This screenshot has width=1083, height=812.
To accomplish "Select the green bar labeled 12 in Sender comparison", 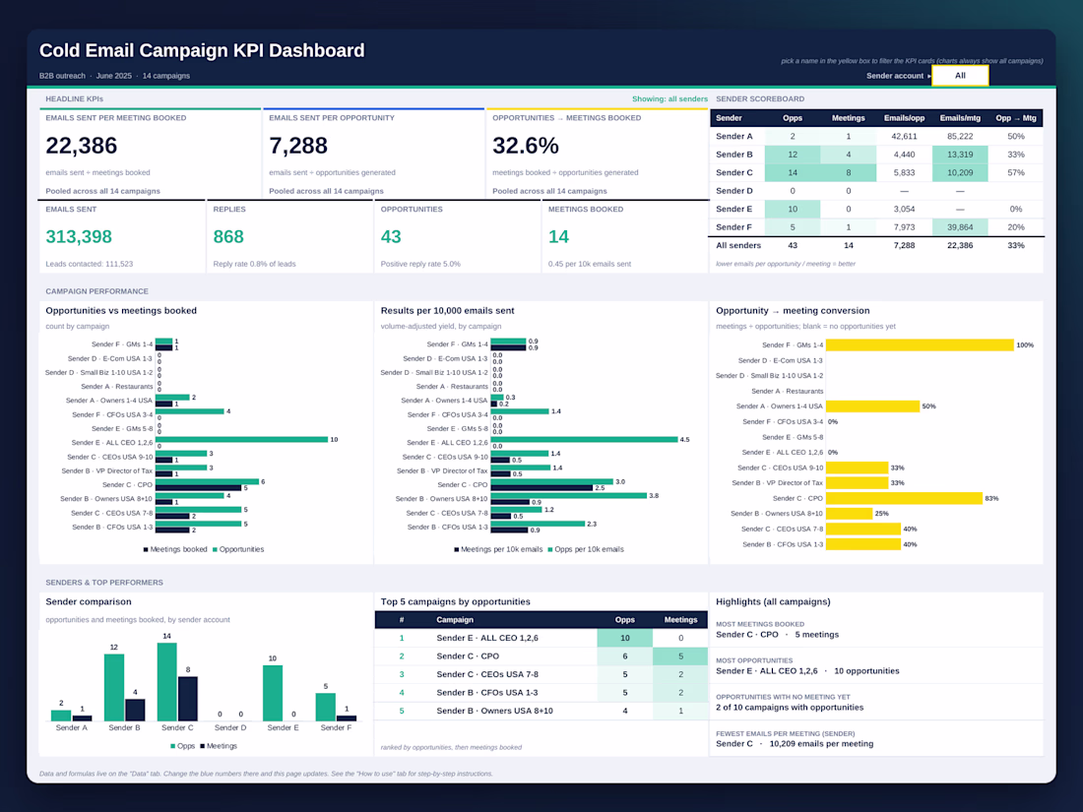I will click(114, 688).
